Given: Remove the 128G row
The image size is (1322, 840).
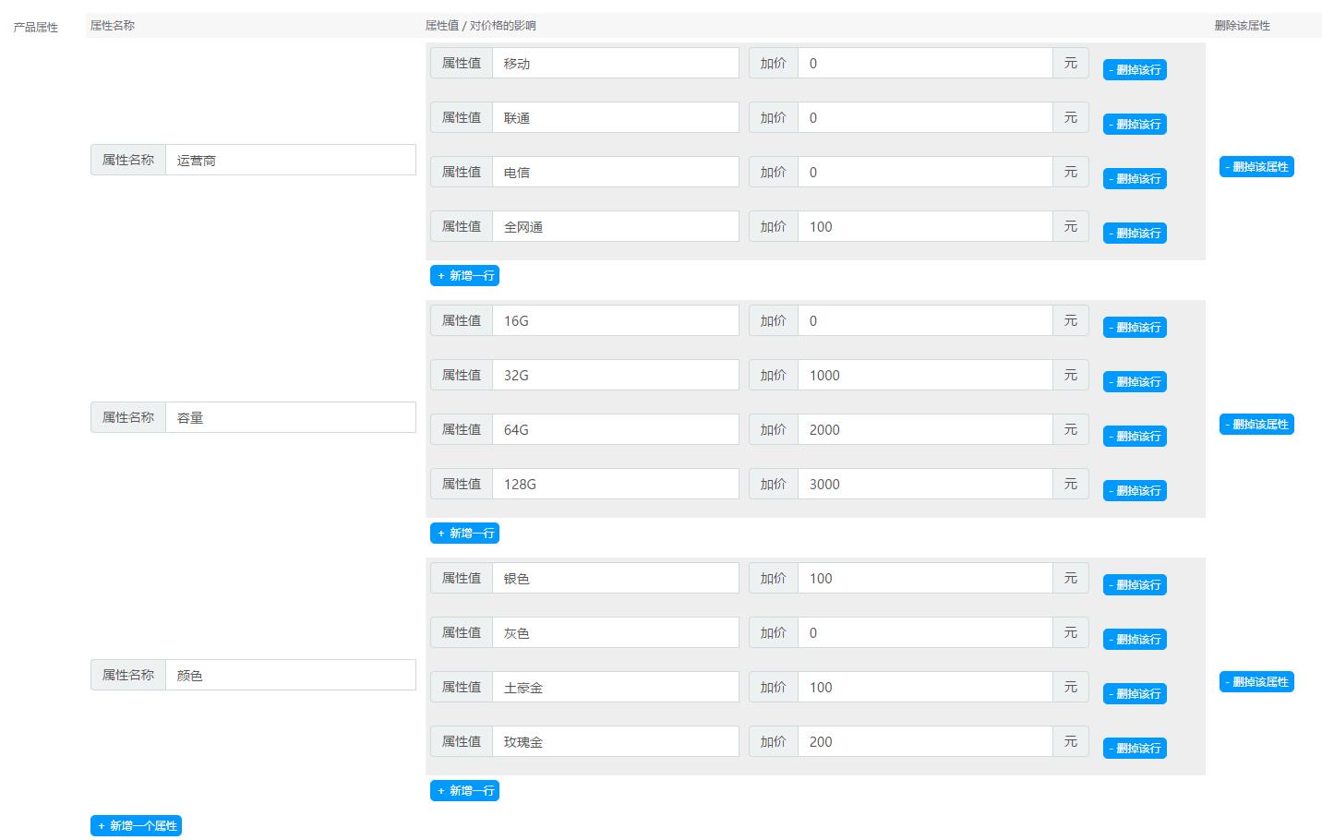Looking at the screenshot, I should pos(1135,491).
